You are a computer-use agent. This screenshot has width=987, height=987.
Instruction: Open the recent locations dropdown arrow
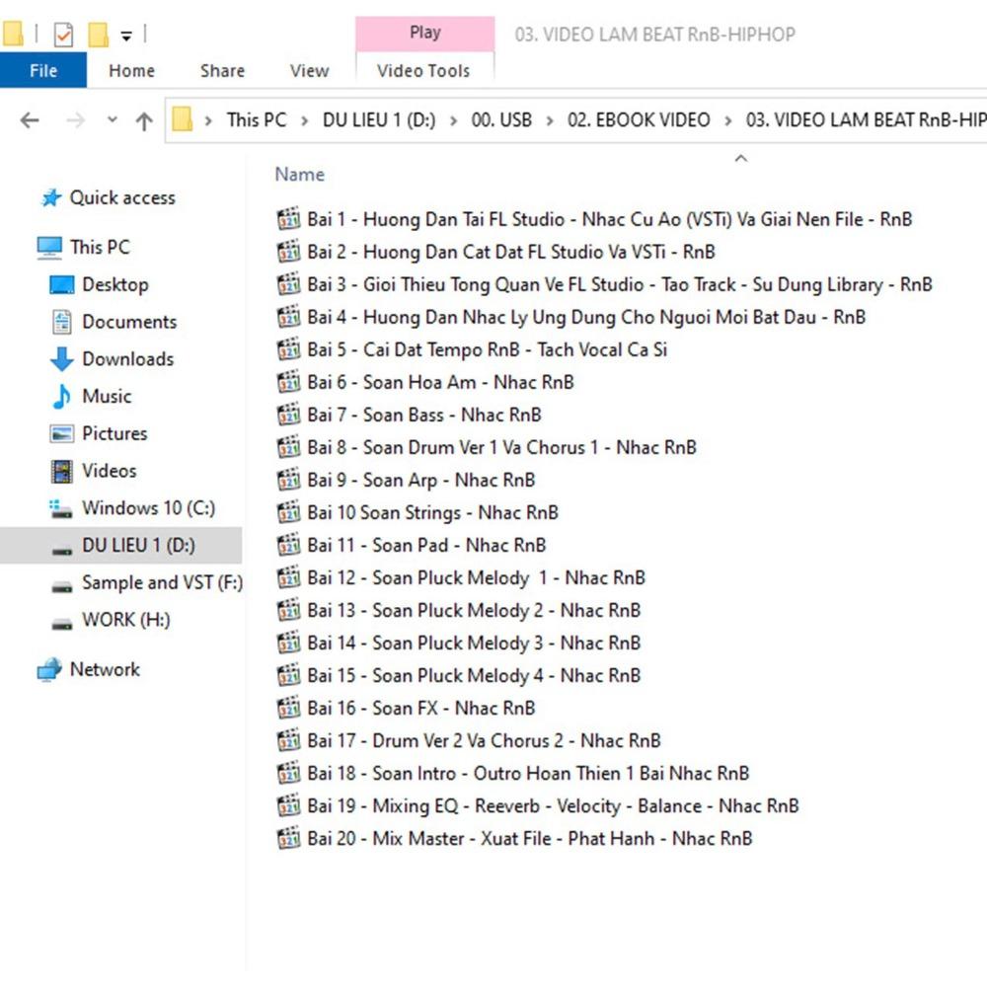click(113, 119)
